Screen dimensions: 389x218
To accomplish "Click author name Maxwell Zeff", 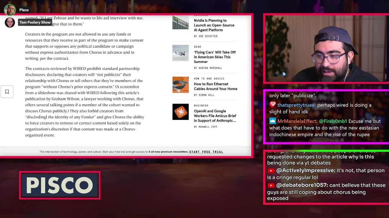I will (x=208, y=127).
